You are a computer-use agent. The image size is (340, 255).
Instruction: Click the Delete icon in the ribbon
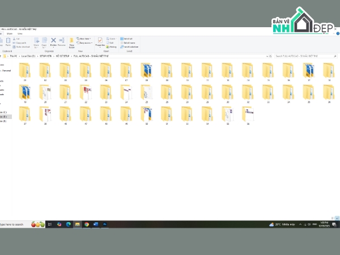(53, 42)
